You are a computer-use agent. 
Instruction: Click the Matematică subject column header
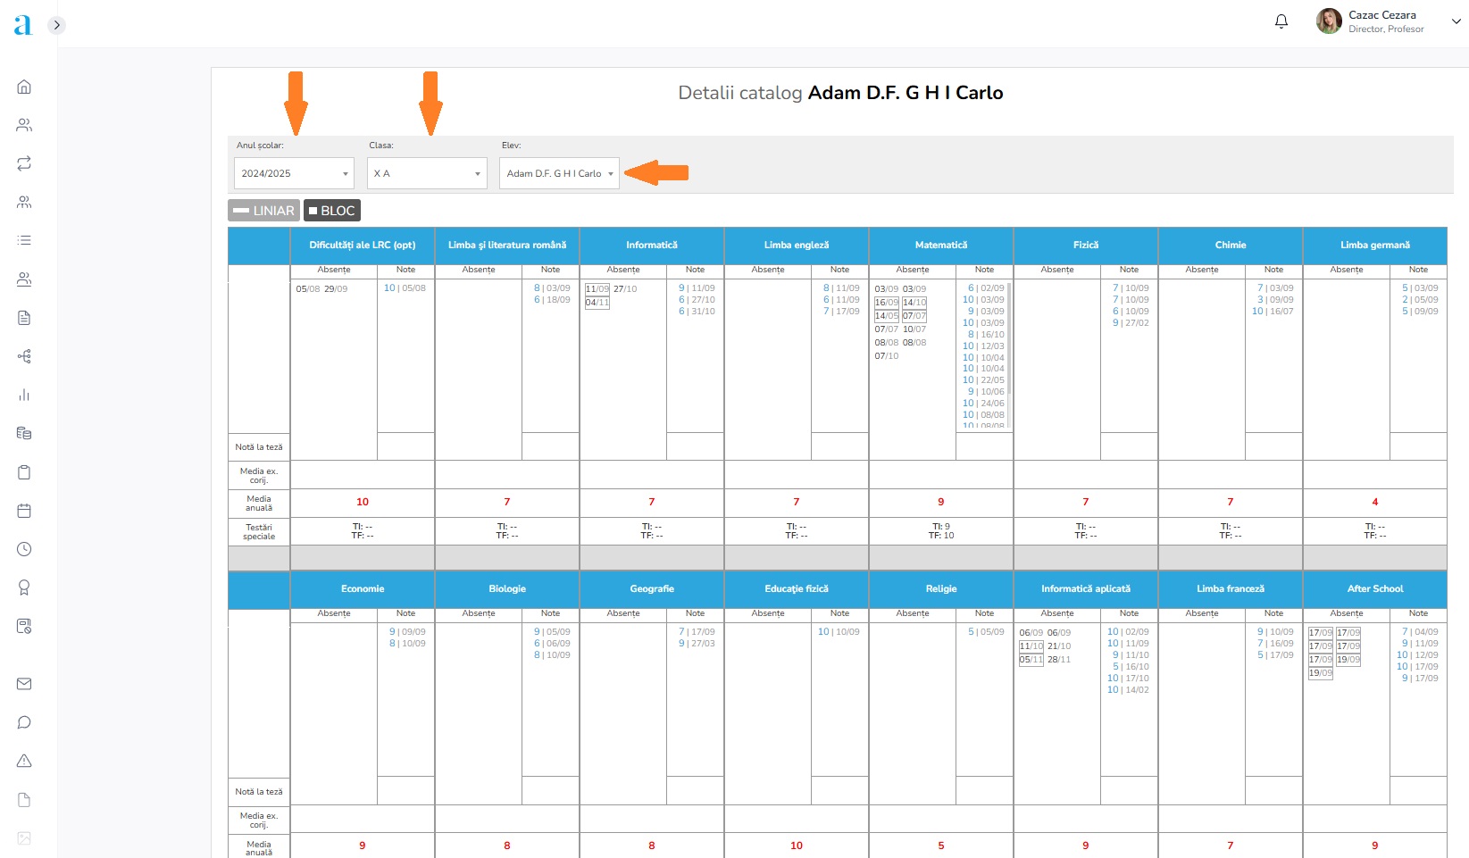click(x=940, y=246)
